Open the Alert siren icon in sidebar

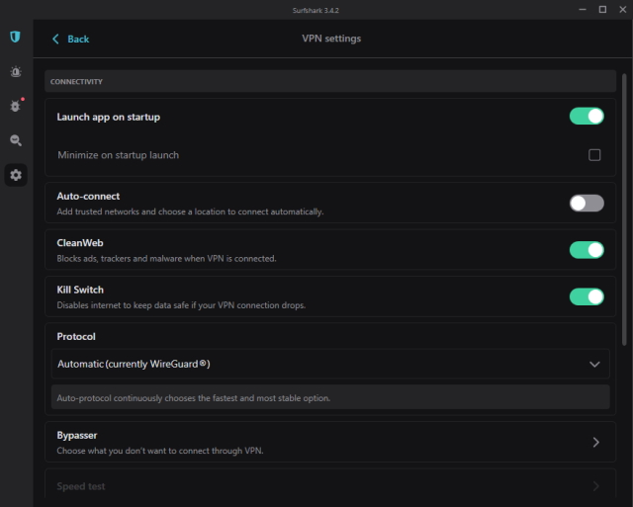(x=16, y=72)
